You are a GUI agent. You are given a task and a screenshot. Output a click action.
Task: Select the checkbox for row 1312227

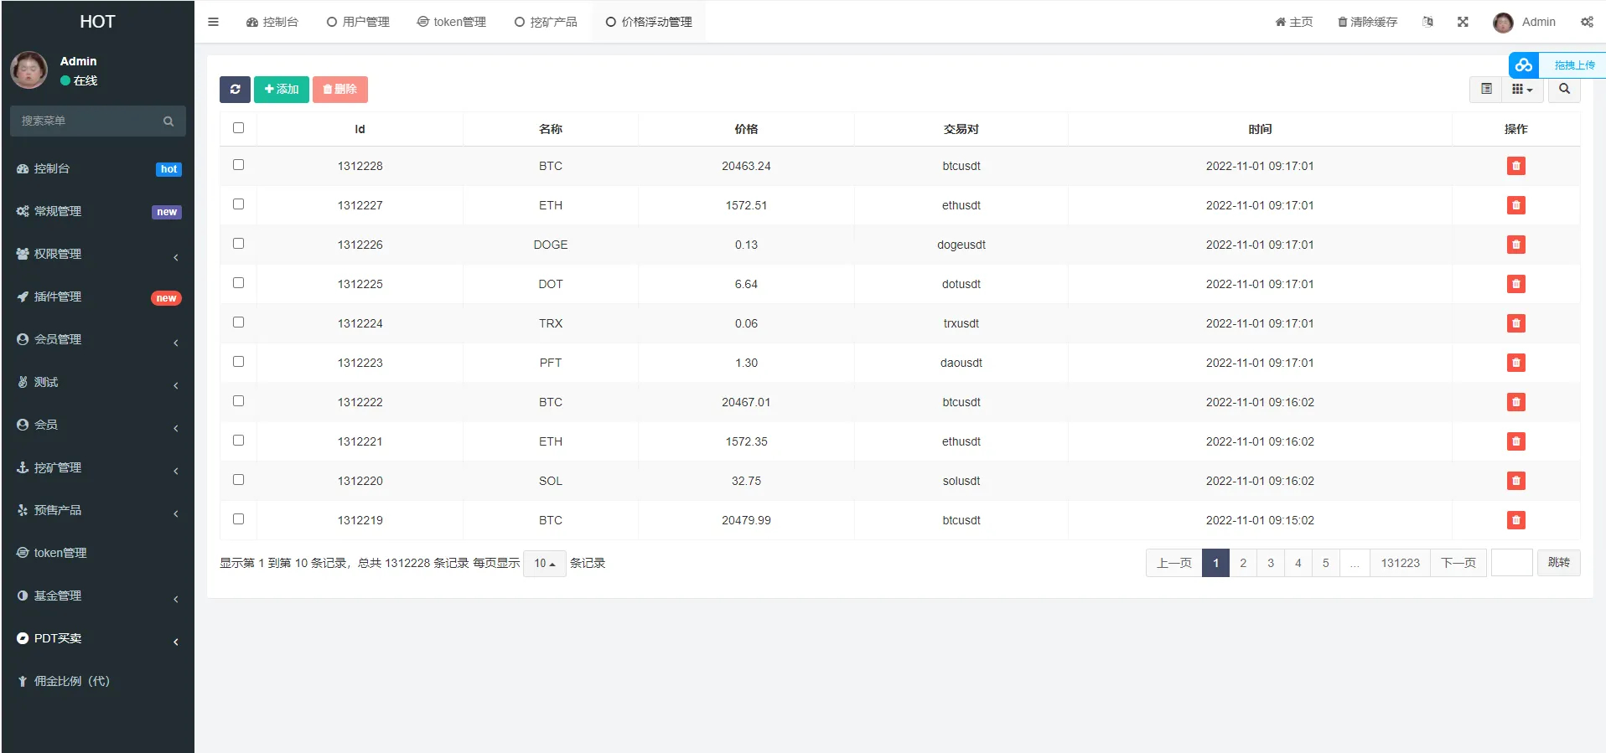pos(239,204)
